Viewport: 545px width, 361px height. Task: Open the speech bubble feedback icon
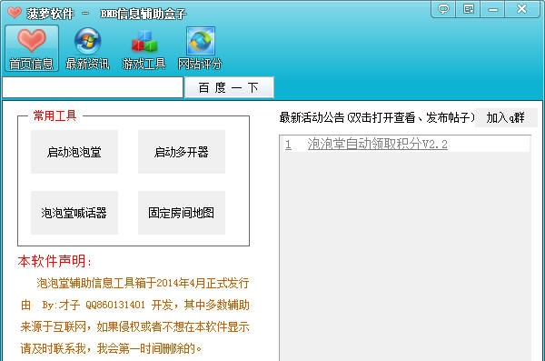(x=443, y=9)
